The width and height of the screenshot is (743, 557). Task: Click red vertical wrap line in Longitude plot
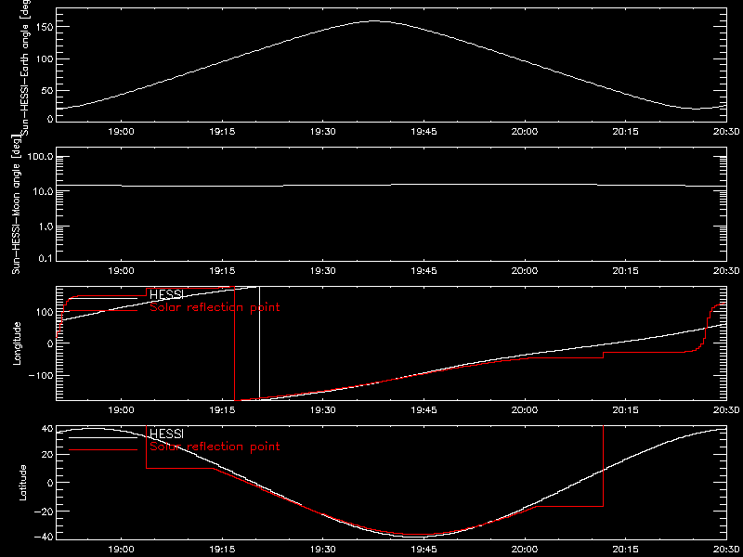[235, 343]
